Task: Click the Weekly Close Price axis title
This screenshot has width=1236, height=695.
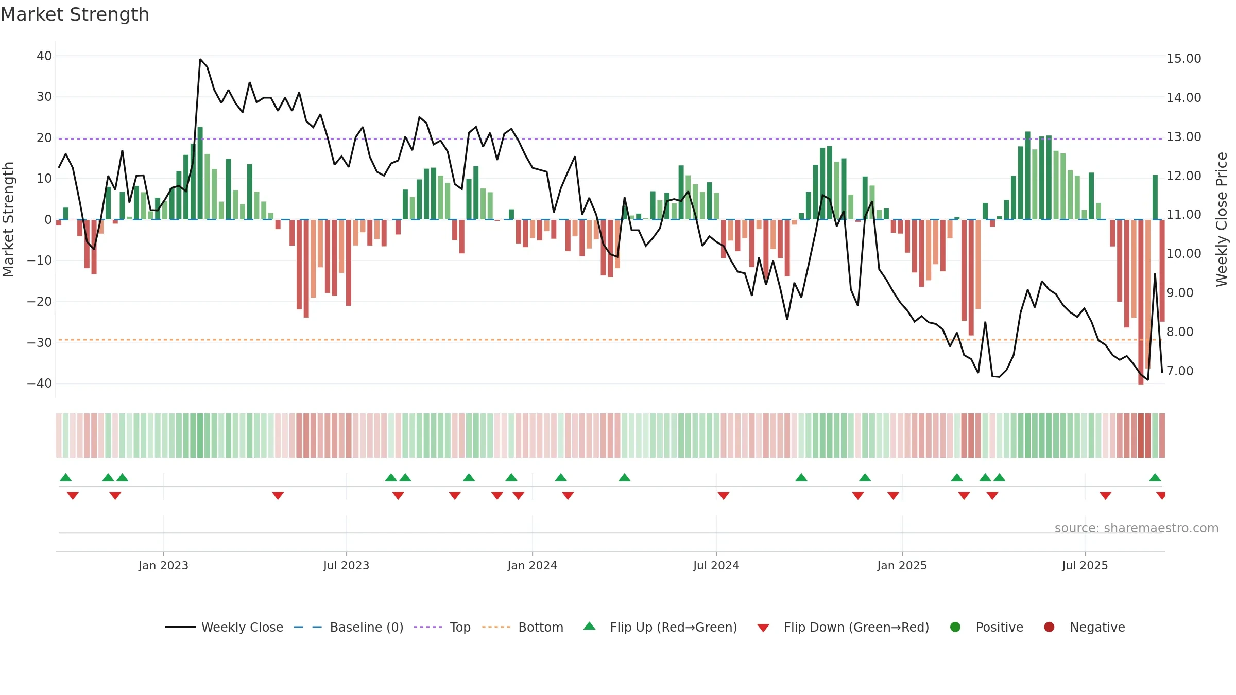Action: click(x=1222, y=219)
